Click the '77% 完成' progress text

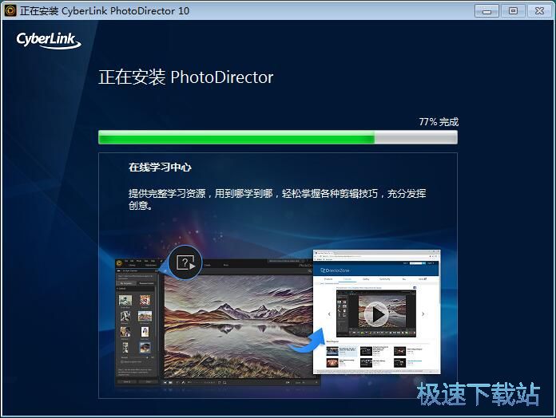click(439, 122)
